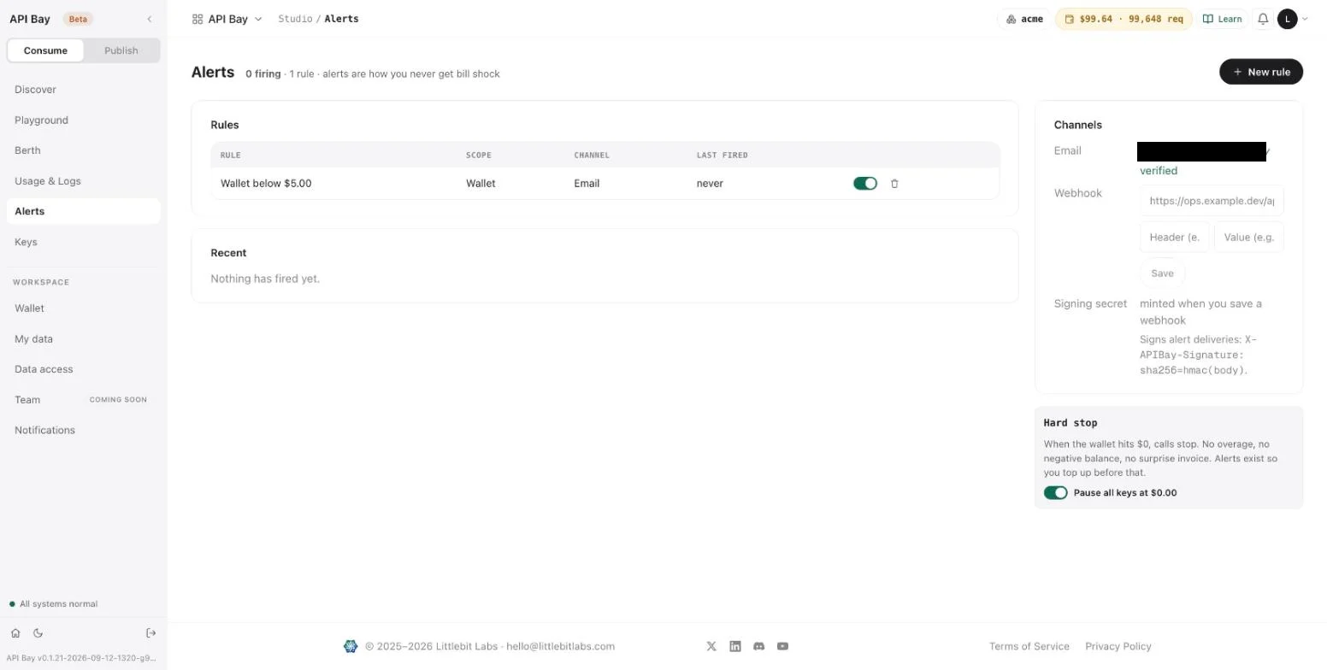Open Usage & Logs page
The width and height of the screenshot is (1327, 670).
click(x=83, y=181)
